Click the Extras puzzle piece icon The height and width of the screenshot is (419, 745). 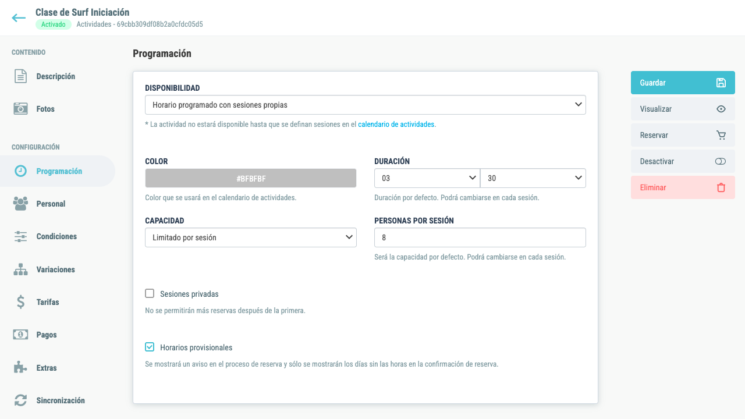pyautogui.click(x=20, y=368)
